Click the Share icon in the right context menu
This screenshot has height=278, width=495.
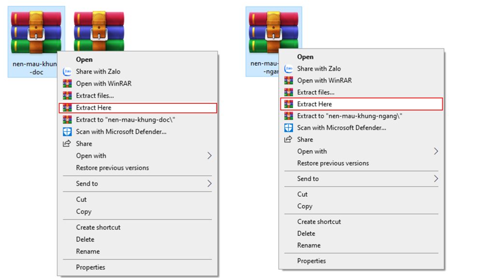point(289,139)
